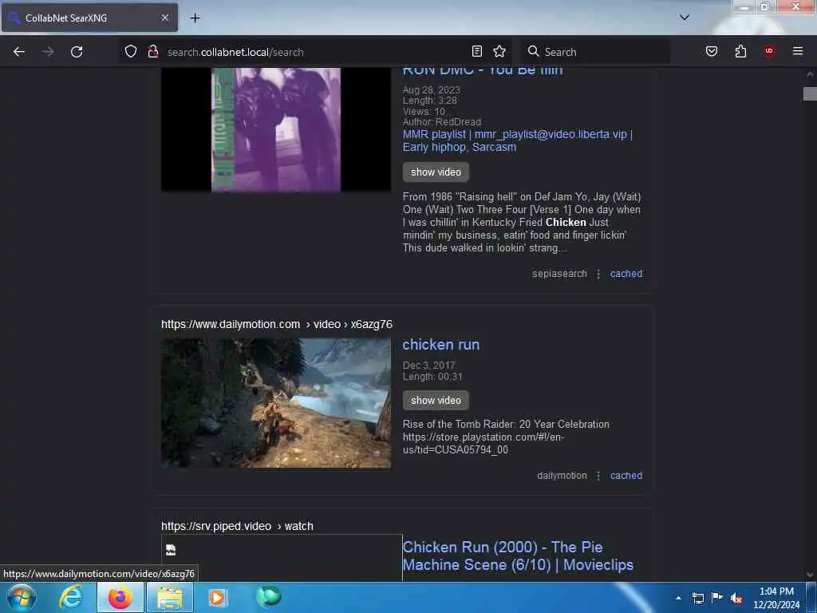Go back to the previous page

click(19, 52)
